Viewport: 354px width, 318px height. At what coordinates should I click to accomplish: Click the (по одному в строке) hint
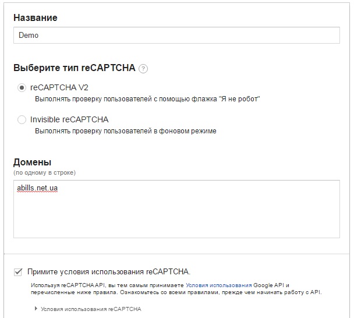pos(44,173)
